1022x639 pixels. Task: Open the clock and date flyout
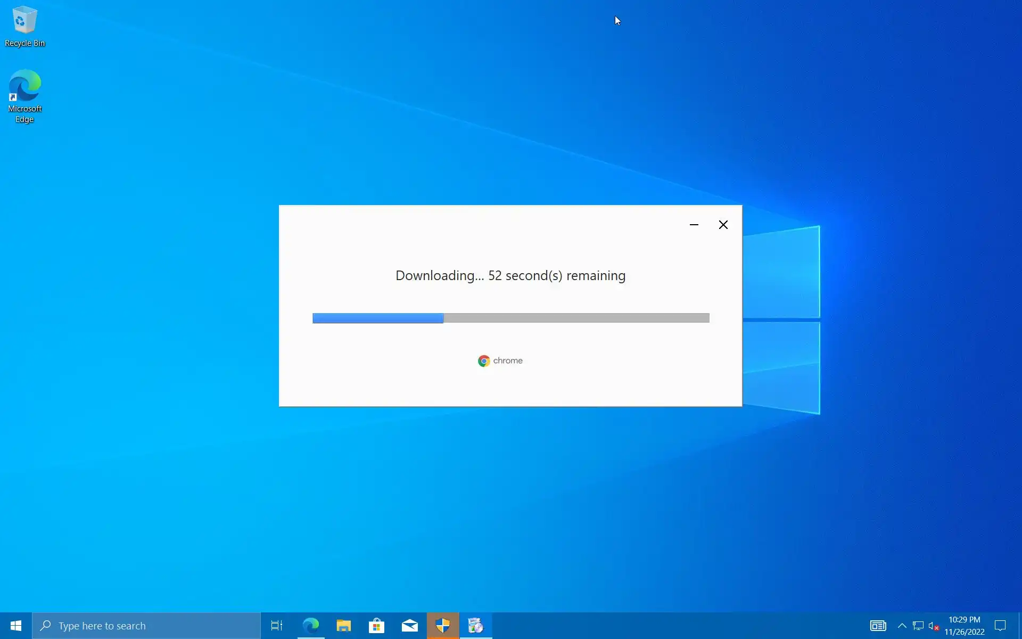tap(964, 626)
